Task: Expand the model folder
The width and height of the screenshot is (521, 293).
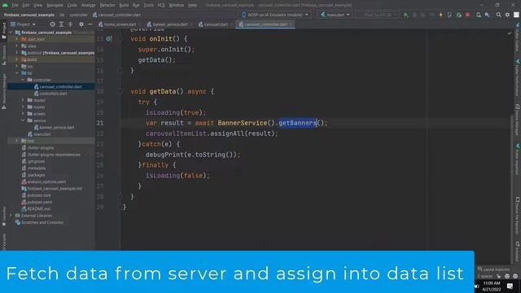Action: pyautogui.click(x=23, y=100)
